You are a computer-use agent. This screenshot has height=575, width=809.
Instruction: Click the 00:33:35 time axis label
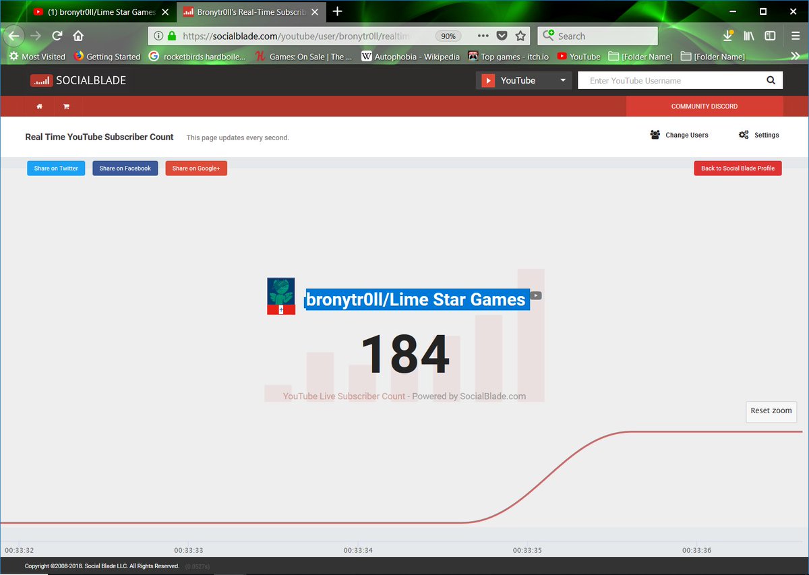[x=527, y=551]
